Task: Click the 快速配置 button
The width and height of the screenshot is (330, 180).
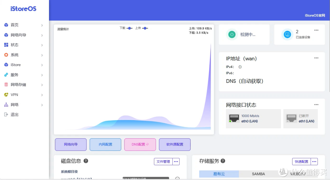Action: point(302,162)
